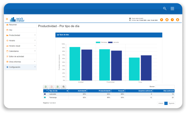The width and height of the screenshot is (186, 113).
Task: Click into the Buscar search field
Action: (x=165, y=87)
